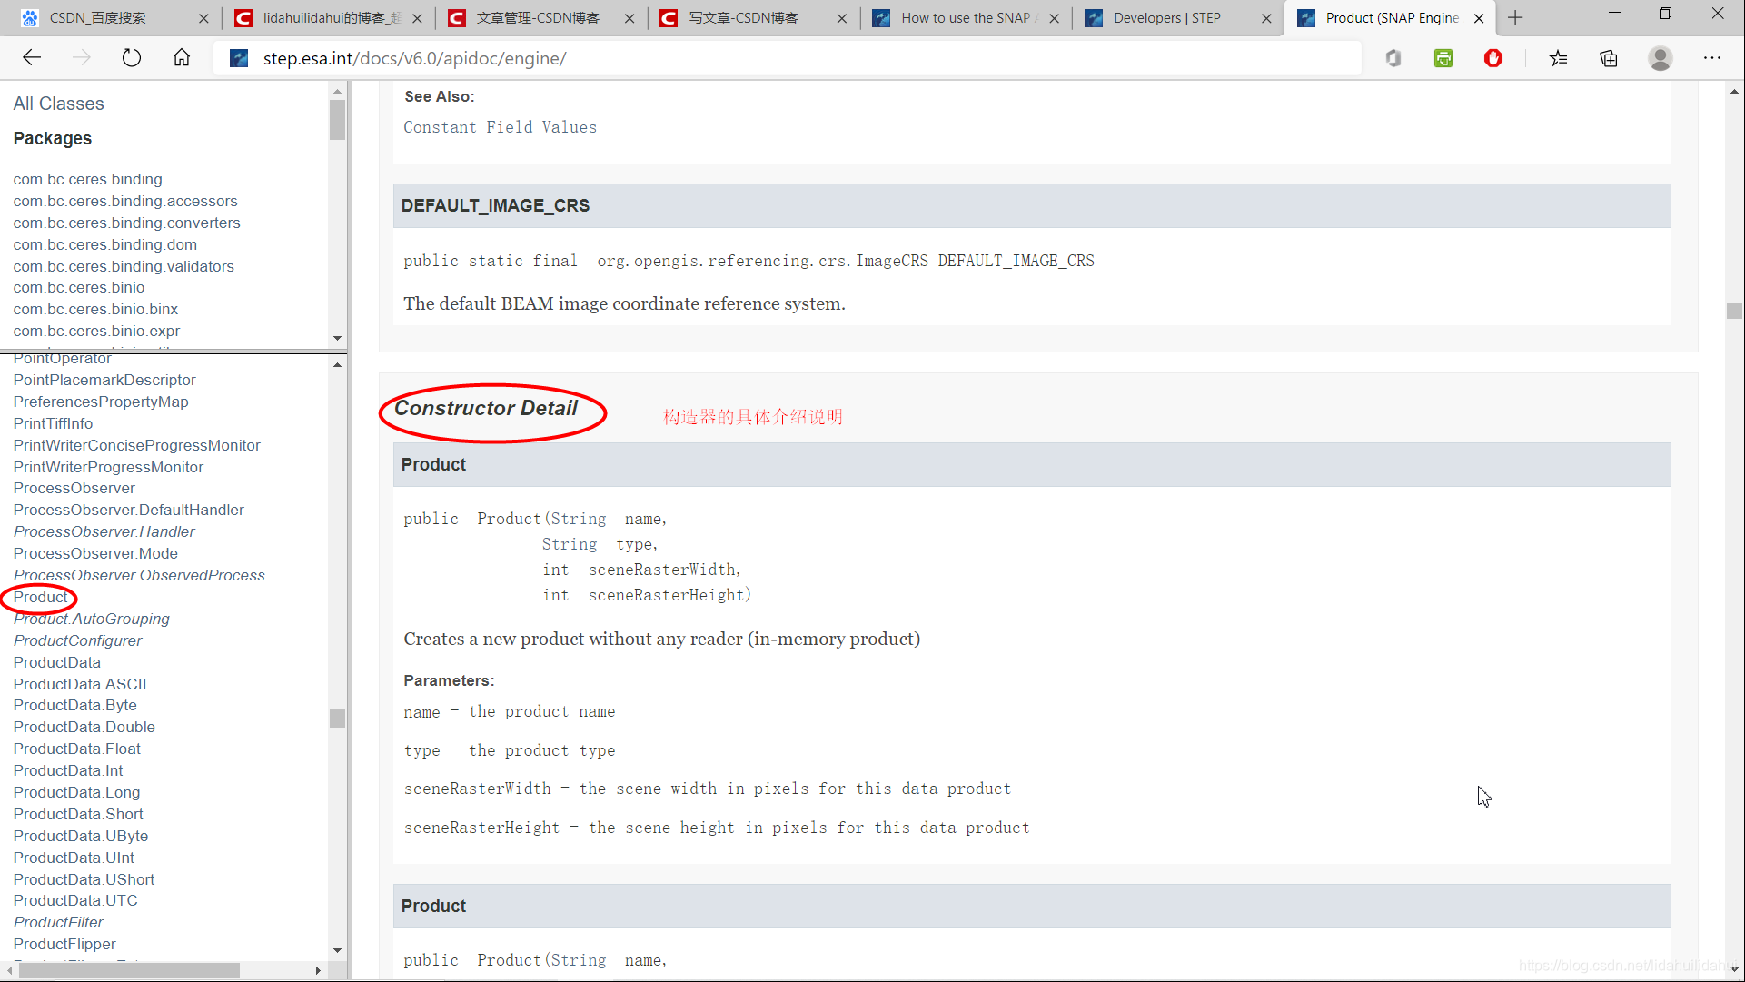Click the green extension icon in toolbar
This screenshot has width=1745, height=982.
[x=1443, y=58]
